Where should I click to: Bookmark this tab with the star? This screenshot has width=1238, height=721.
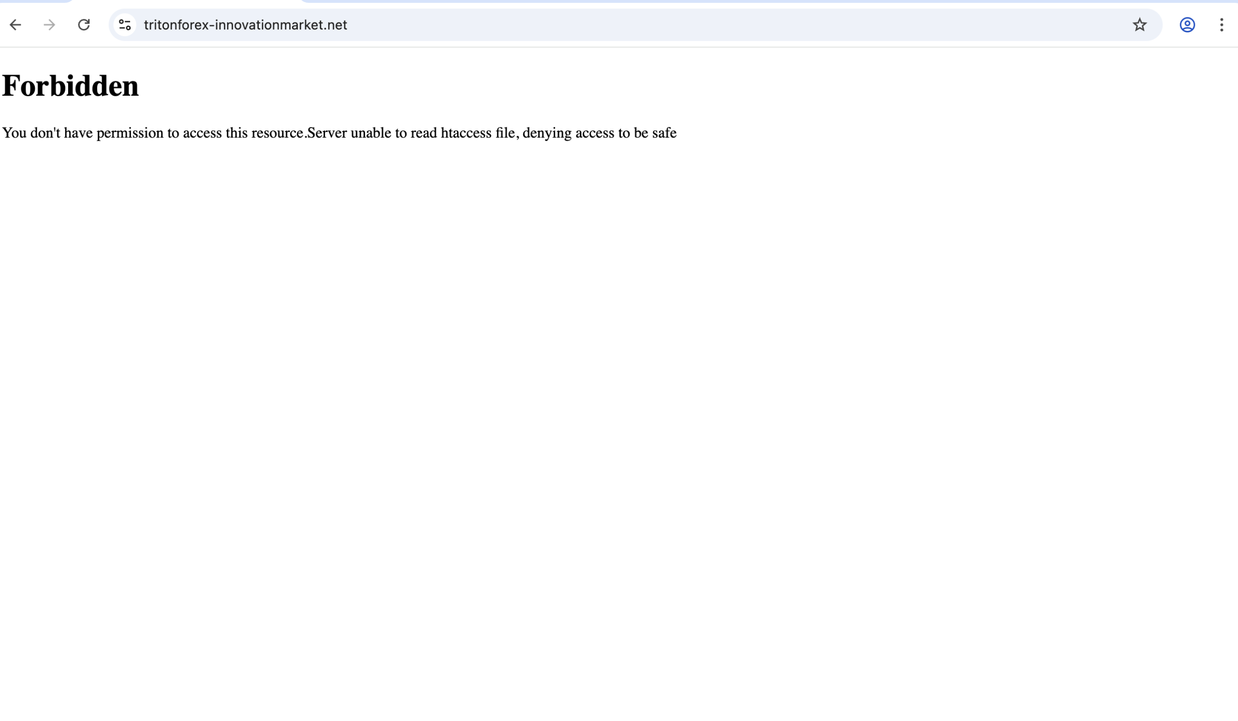1139,25
